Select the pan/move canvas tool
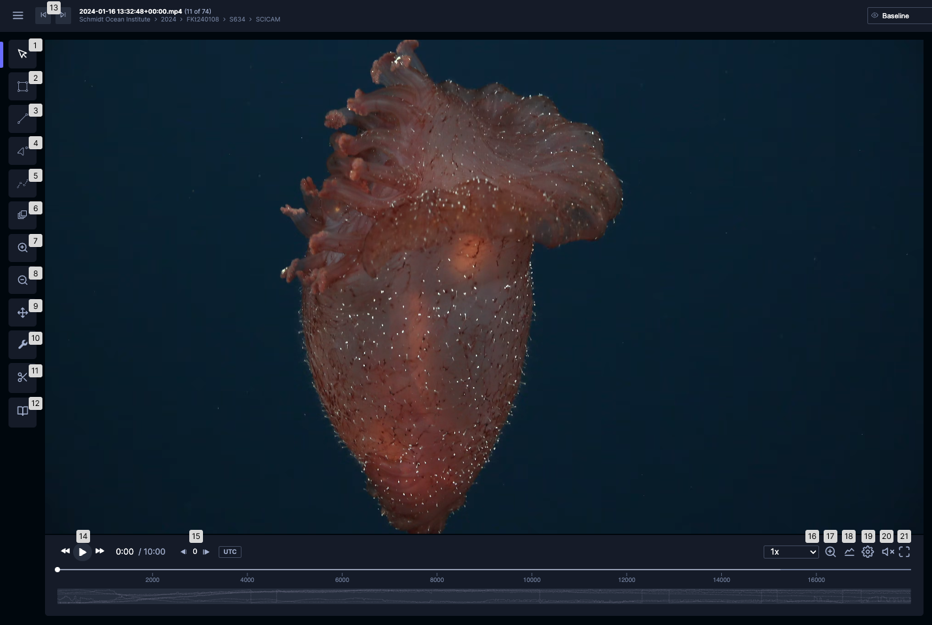This screenshot has height=625, width=932. tap(22, 313)
